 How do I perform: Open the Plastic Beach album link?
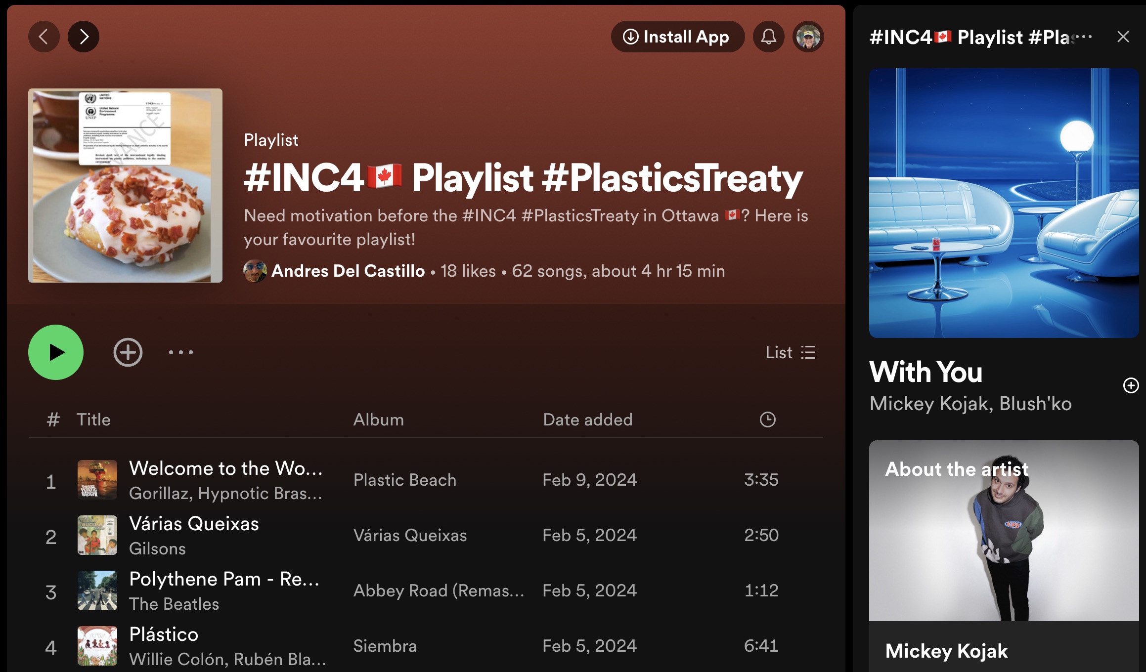(405, 480)
